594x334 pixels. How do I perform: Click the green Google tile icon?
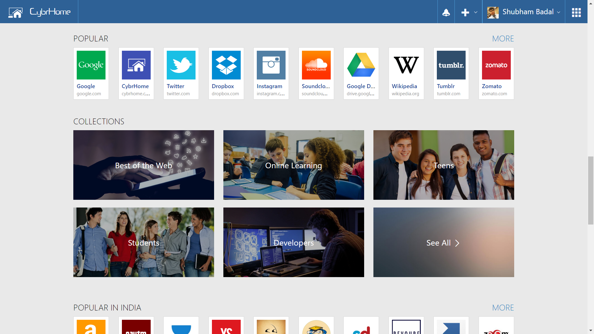91,65
